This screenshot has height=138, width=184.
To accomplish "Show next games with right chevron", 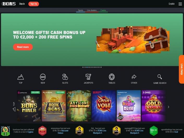I will pyautogui.click(x=169, y=107).
